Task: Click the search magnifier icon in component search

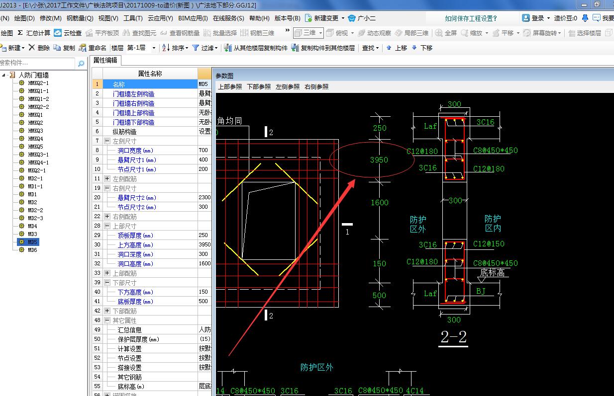Action: [x=81, y=63]
